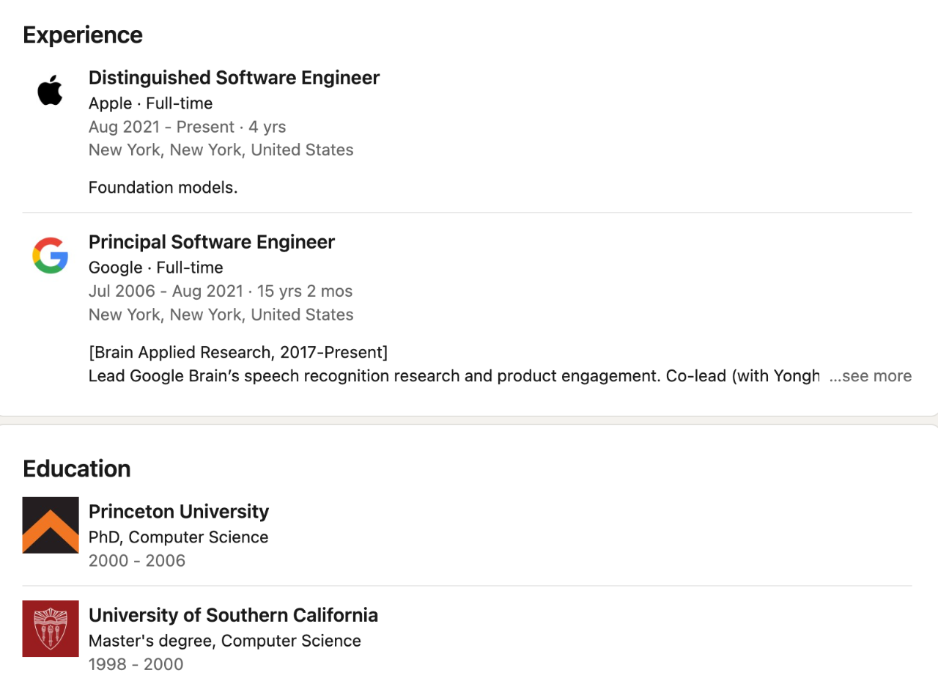Viewport: 938px width, 684px height.
Task: Click the Master's degree, Computer Science text
Action: (224, 641)
